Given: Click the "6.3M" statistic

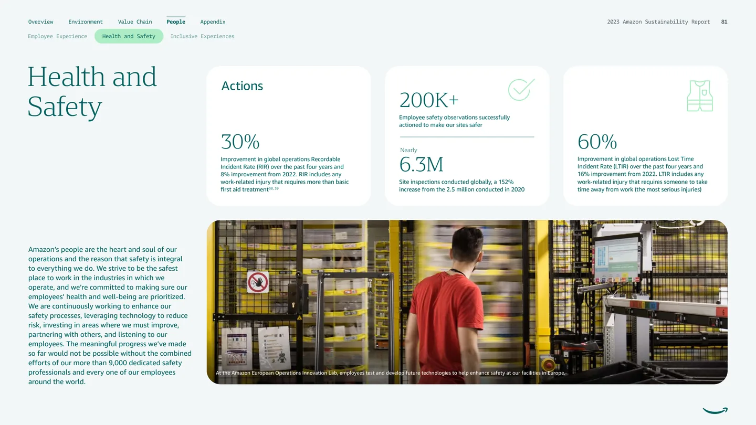Looking at the screenshot, I should [x=421, y=165].
